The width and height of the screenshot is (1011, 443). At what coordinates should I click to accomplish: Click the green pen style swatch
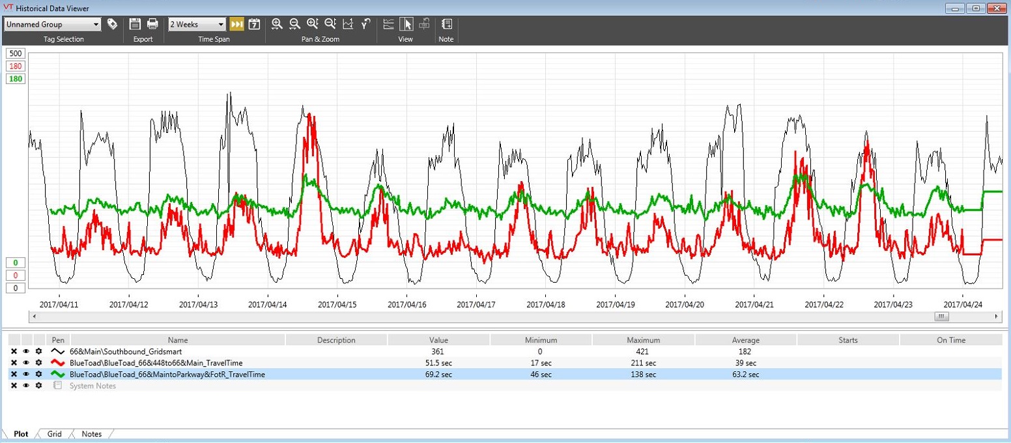coord(57,375)
